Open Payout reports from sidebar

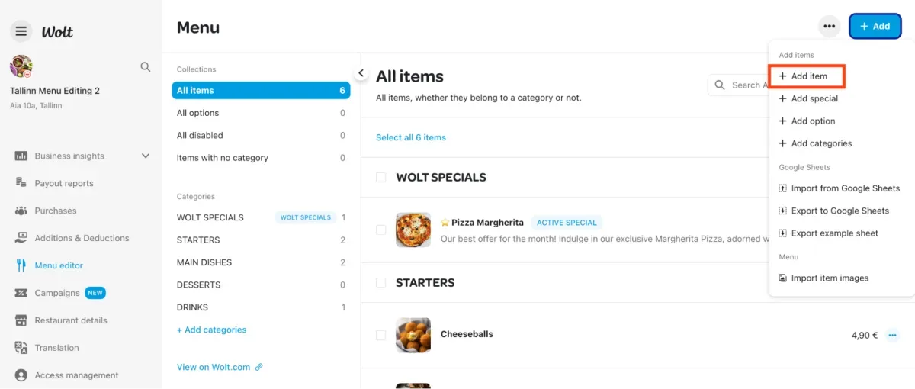tap(64, 183)
